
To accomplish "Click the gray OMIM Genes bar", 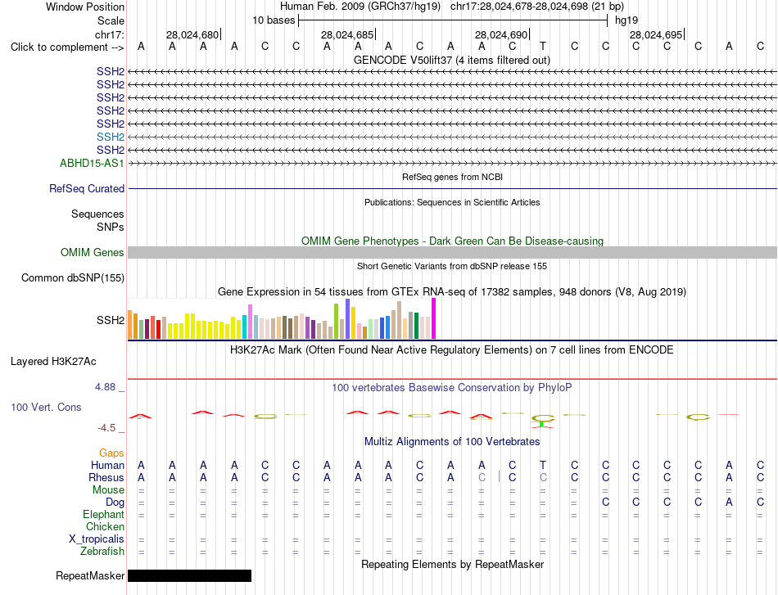I will click(452, 252).
